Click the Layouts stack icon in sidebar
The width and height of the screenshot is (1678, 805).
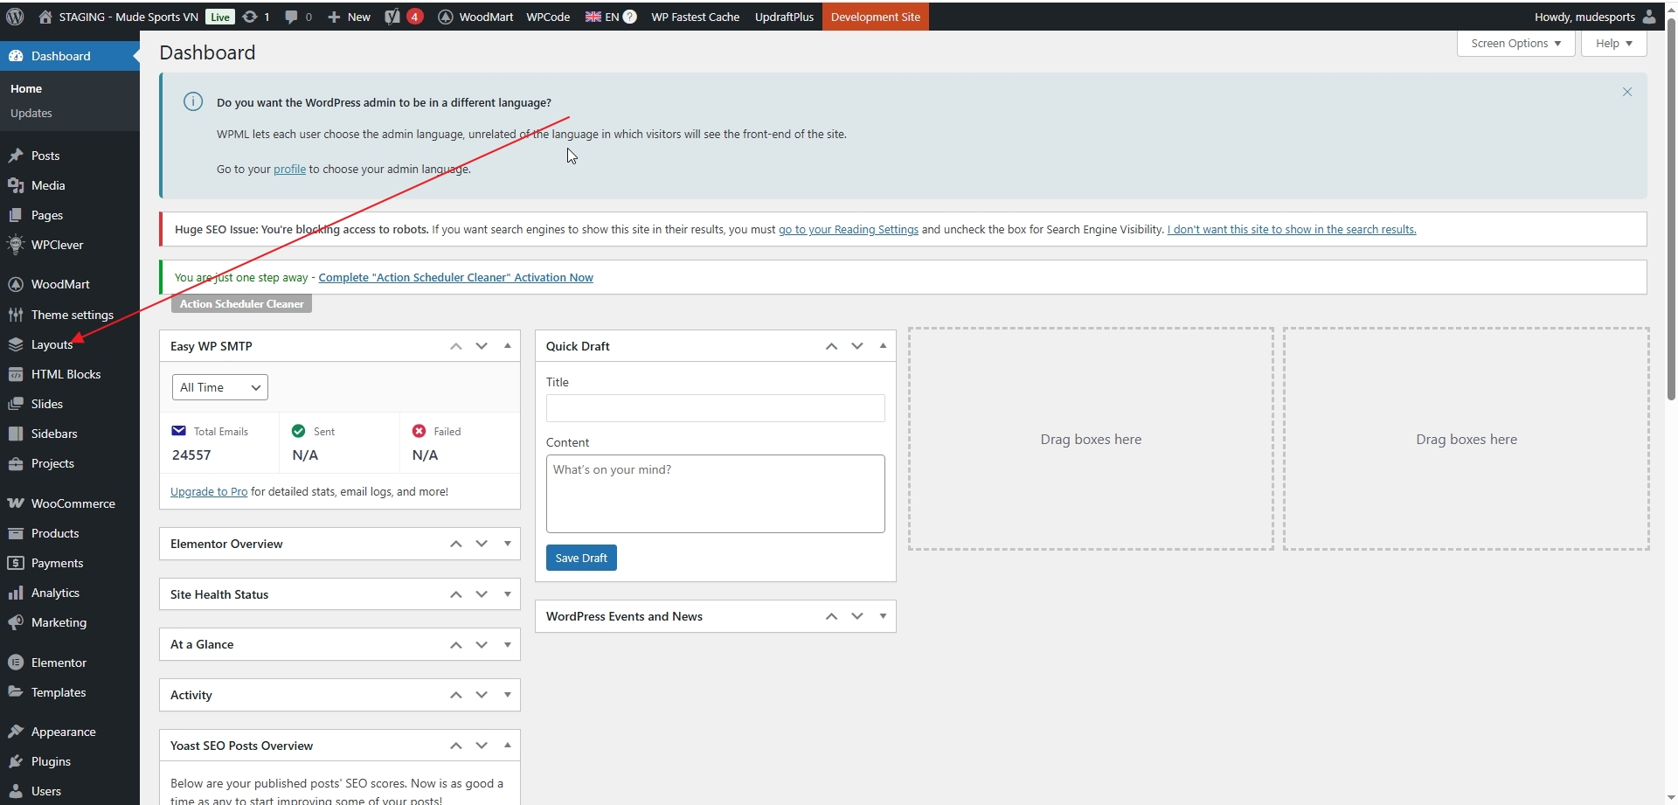15,344
